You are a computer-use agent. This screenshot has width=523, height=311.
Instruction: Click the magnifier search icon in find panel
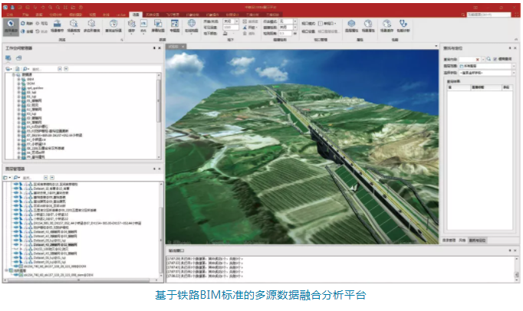(x=488, y=59)
